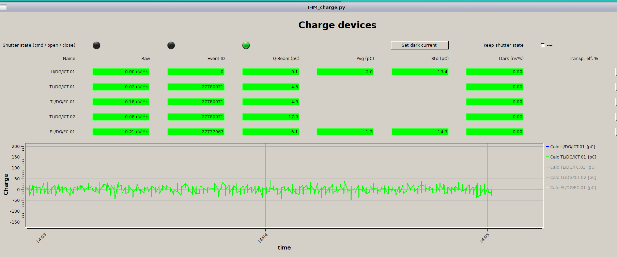Click the shutter open state LED indicator
The height and width of the screenshot is (257, 617).
171,45
